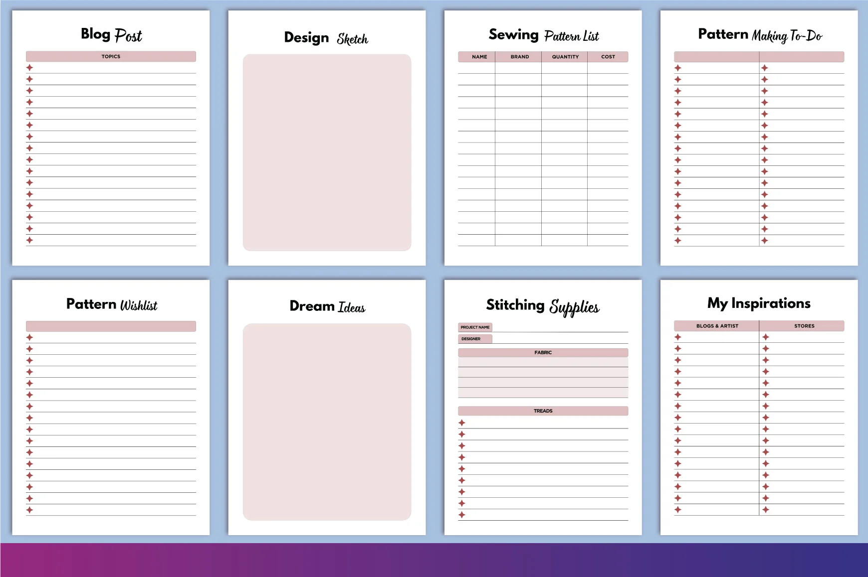
Task: Select the PROJECT NAME label
Action: click(475, 327)
